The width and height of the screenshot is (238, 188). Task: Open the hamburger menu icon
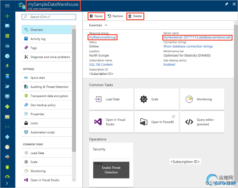point(7,5)
